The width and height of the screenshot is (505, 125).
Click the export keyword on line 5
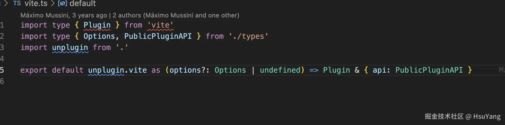tap(34, 70)
